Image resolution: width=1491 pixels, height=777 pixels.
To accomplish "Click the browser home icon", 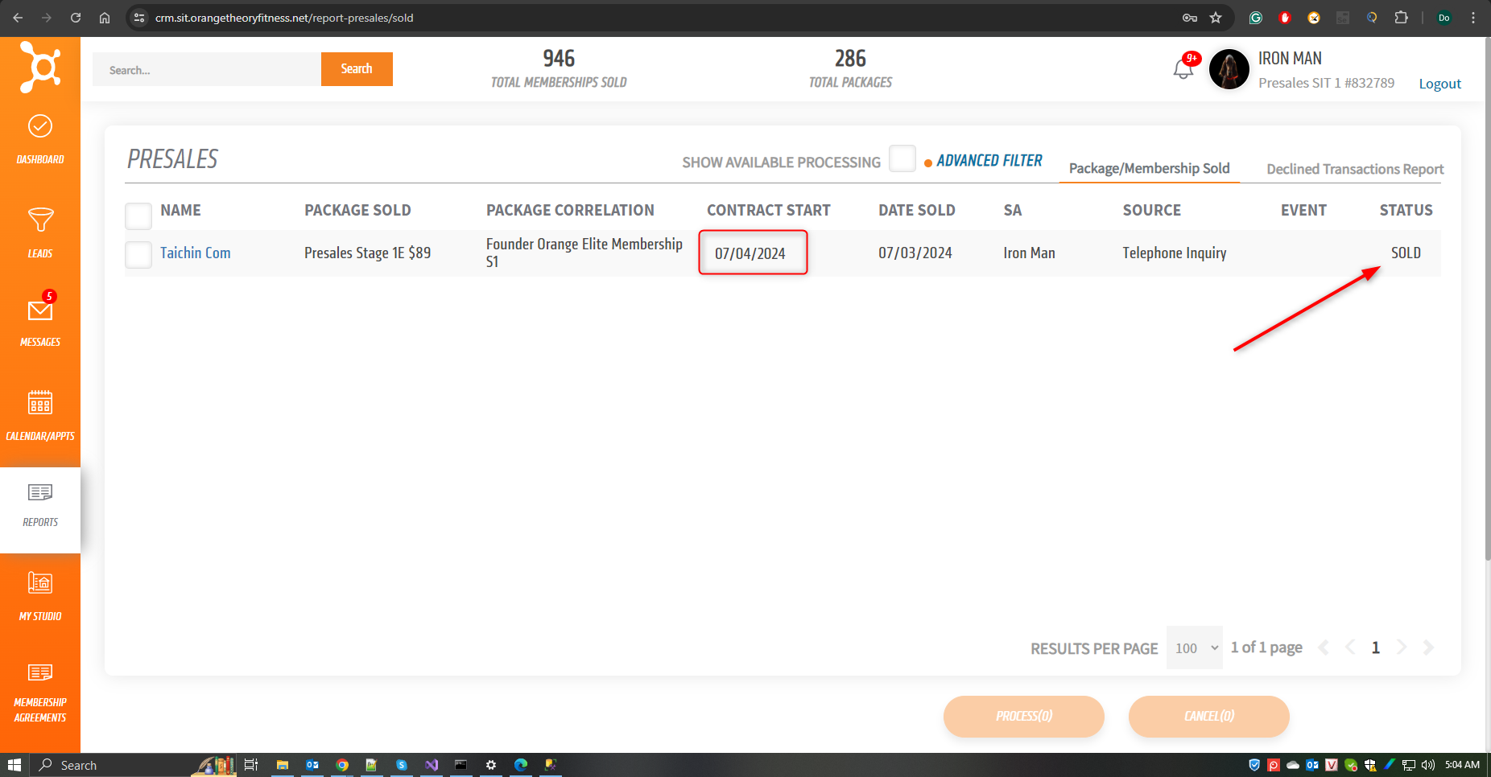I will [105, 18].
